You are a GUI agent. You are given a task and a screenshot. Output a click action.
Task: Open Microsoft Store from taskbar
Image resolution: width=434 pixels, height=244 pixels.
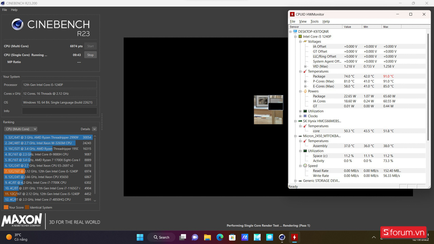[x=232, y=237]
